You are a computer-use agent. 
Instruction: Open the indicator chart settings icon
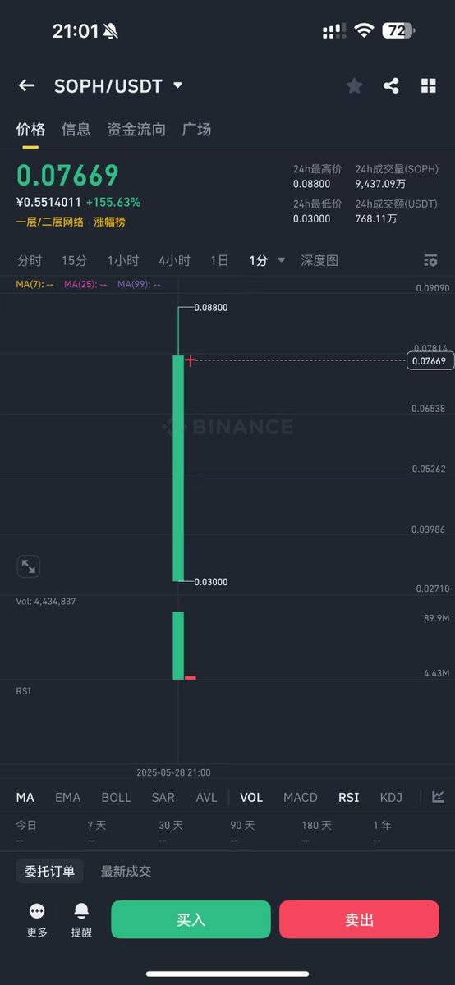pos(439,797)
